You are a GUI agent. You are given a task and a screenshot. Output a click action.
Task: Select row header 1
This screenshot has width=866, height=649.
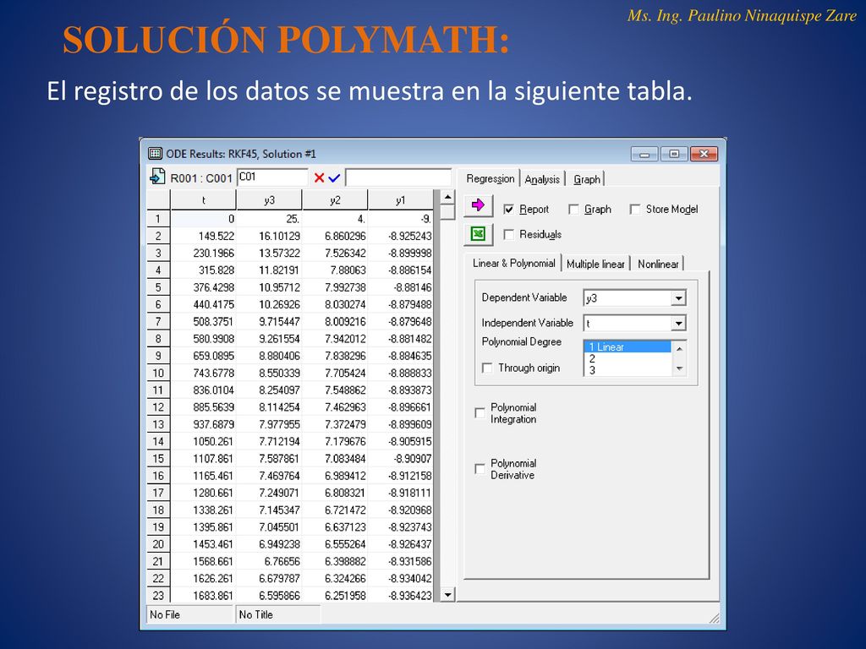pyautogui.click(x=158, y=219)
